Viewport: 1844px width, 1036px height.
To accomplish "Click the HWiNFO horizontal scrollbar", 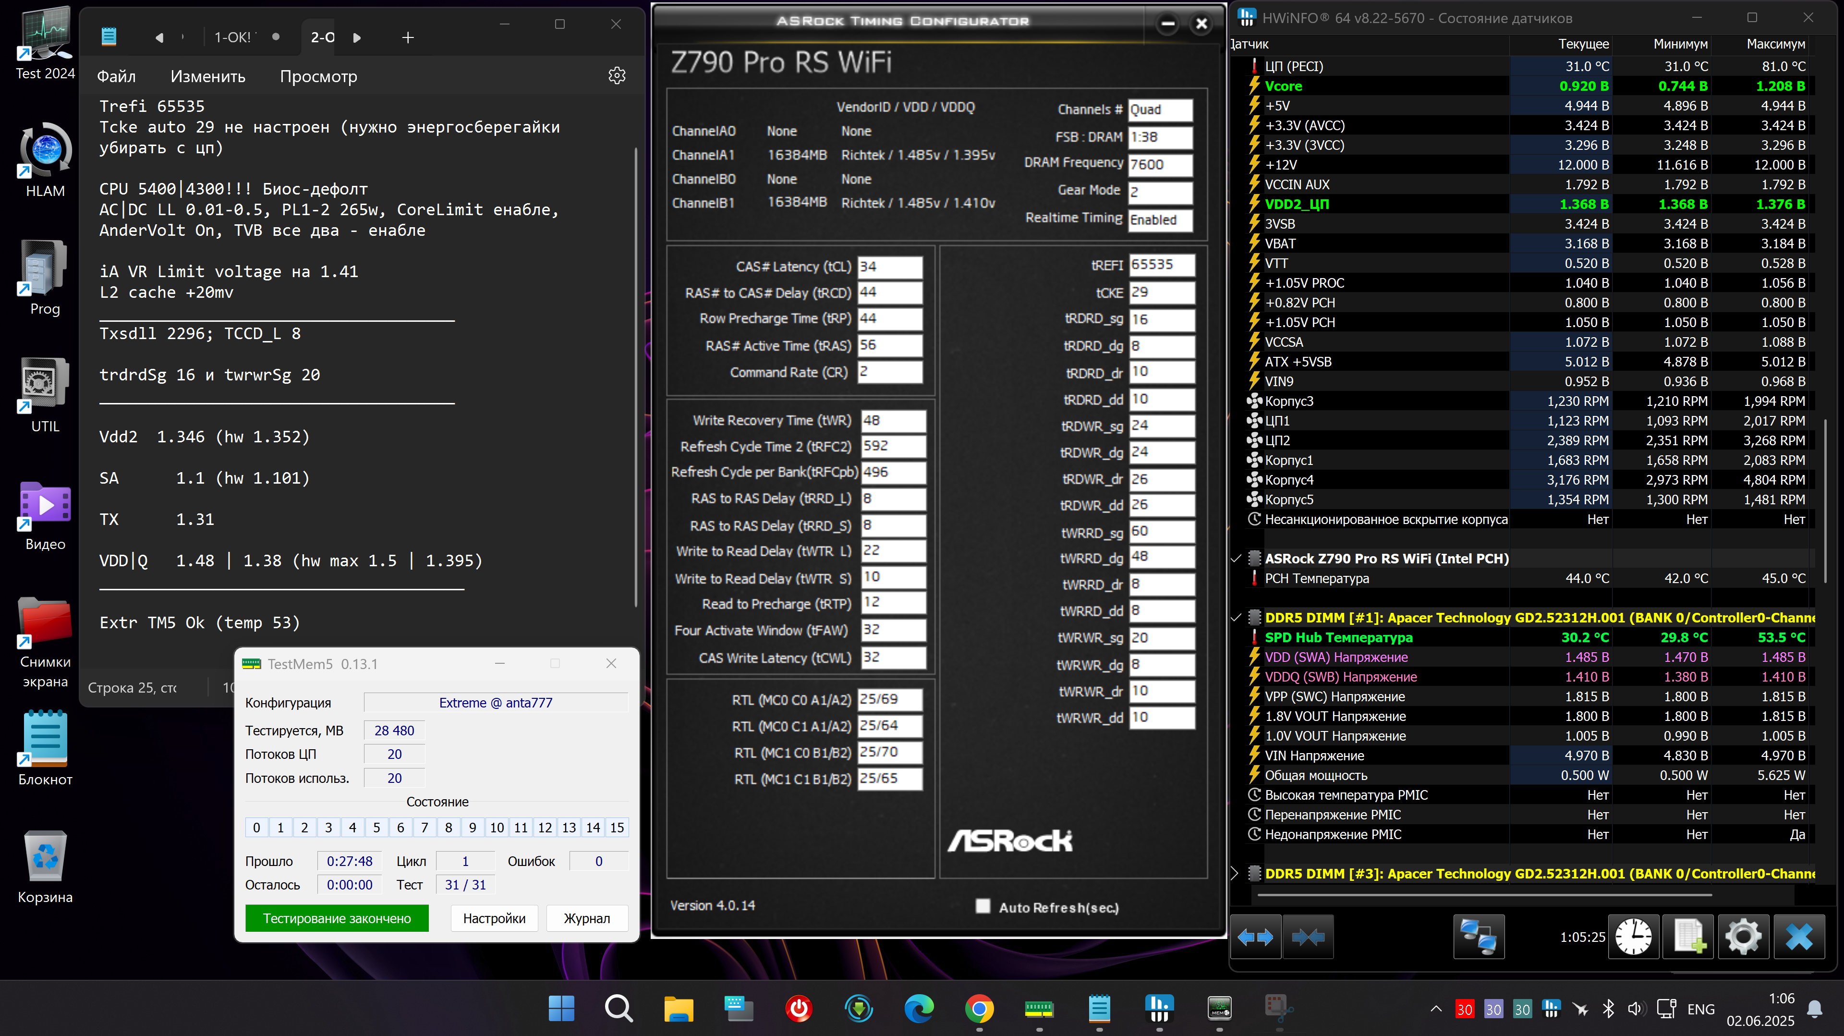I will point(1485,894).
